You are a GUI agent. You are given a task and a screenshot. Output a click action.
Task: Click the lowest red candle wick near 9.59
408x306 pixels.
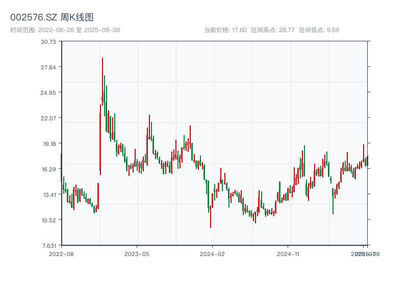point(211,216)
